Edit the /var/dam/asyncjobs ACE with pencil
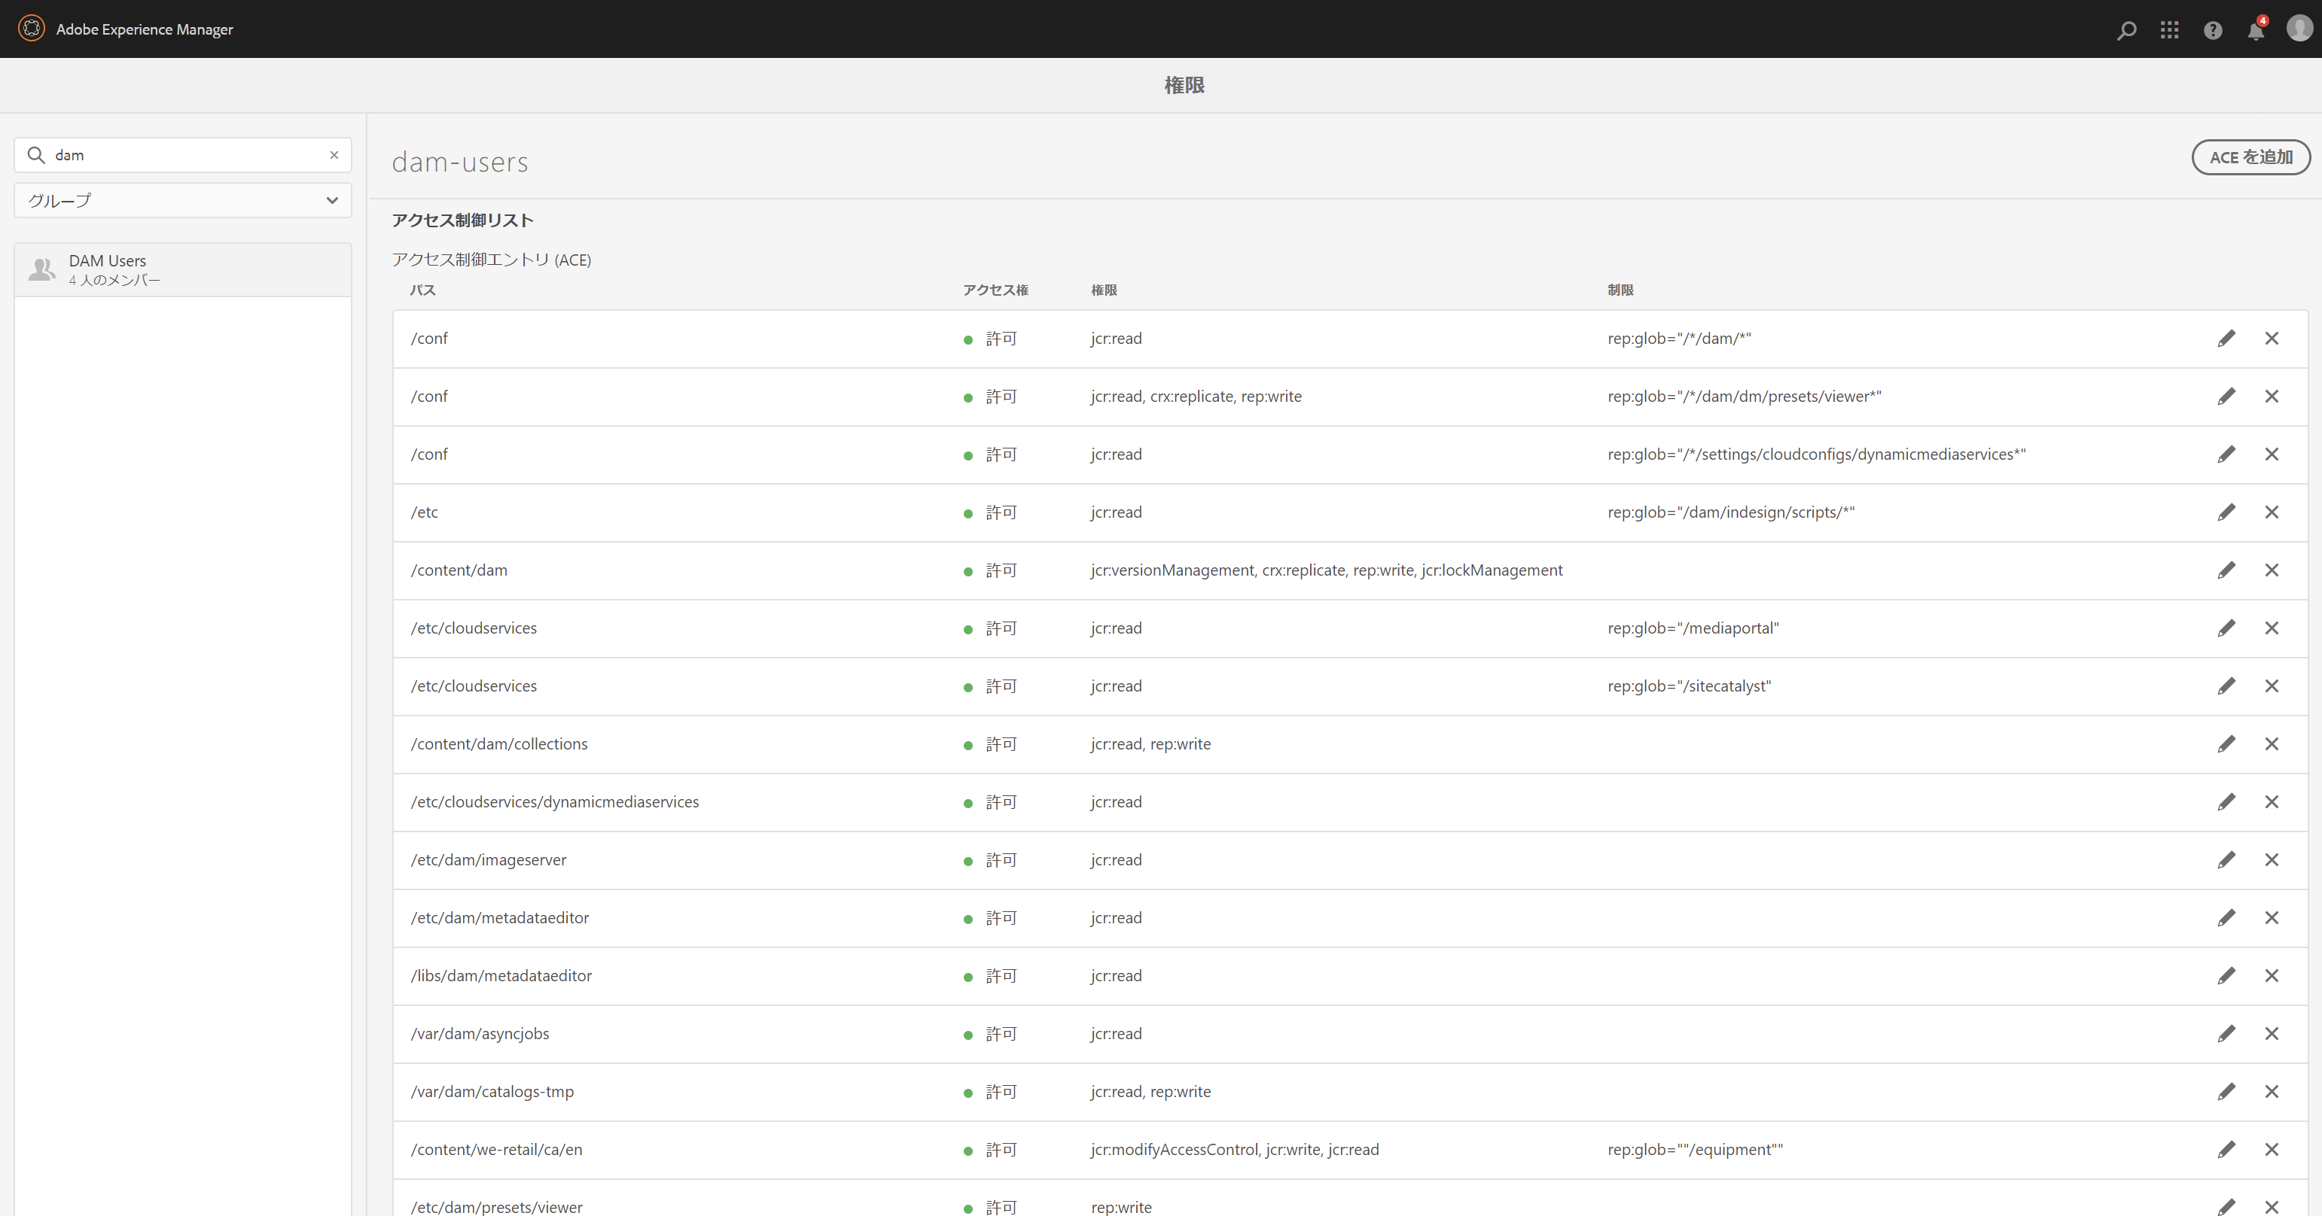The width and height of the screenshot is (2322, 1216). pyautogui.click(x=2226, y=1034)
